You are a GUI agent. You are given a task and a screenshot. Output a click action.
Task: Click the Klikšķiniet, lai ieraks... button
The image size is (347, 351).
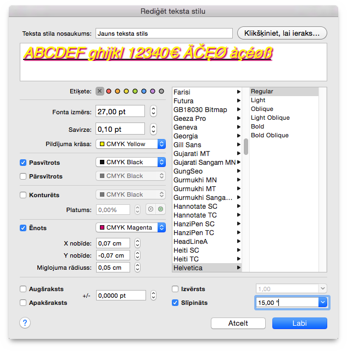click(282, 33)
